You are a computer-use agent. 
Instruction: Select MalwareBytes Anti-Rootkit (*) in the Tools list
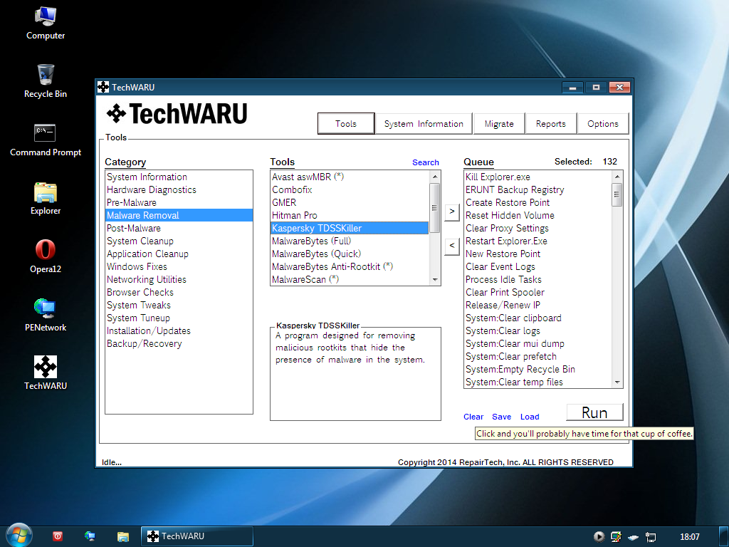point(350,266)
